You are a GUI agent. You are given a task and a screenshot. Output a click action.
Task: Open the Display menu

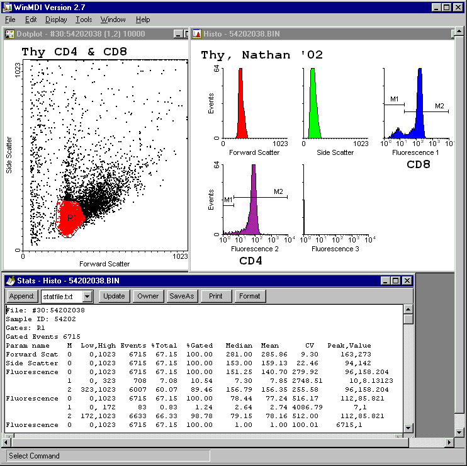(x=56, y=20)
